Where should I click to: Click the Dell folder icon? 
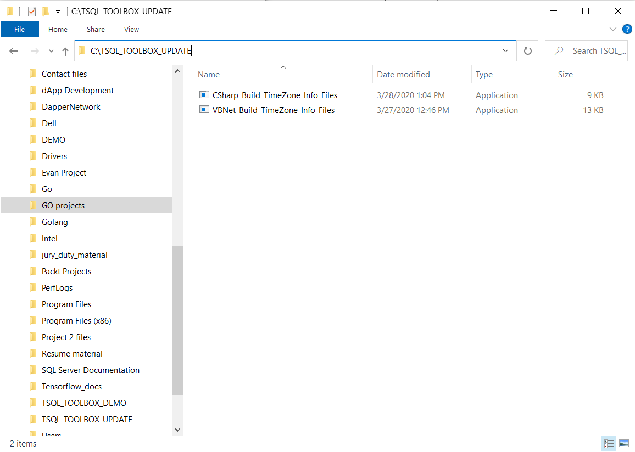pyautogui.click(x=33, y=123)
